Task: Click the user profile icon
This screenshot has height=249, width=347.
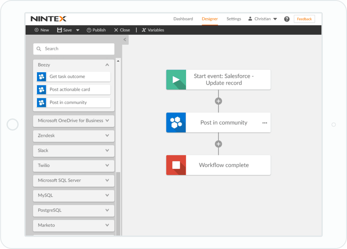Action: click(250, 19)
